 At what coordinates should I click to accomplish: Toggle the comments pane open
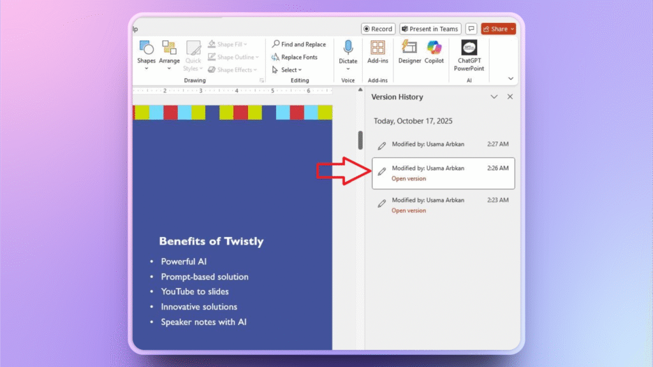point(471,28)
